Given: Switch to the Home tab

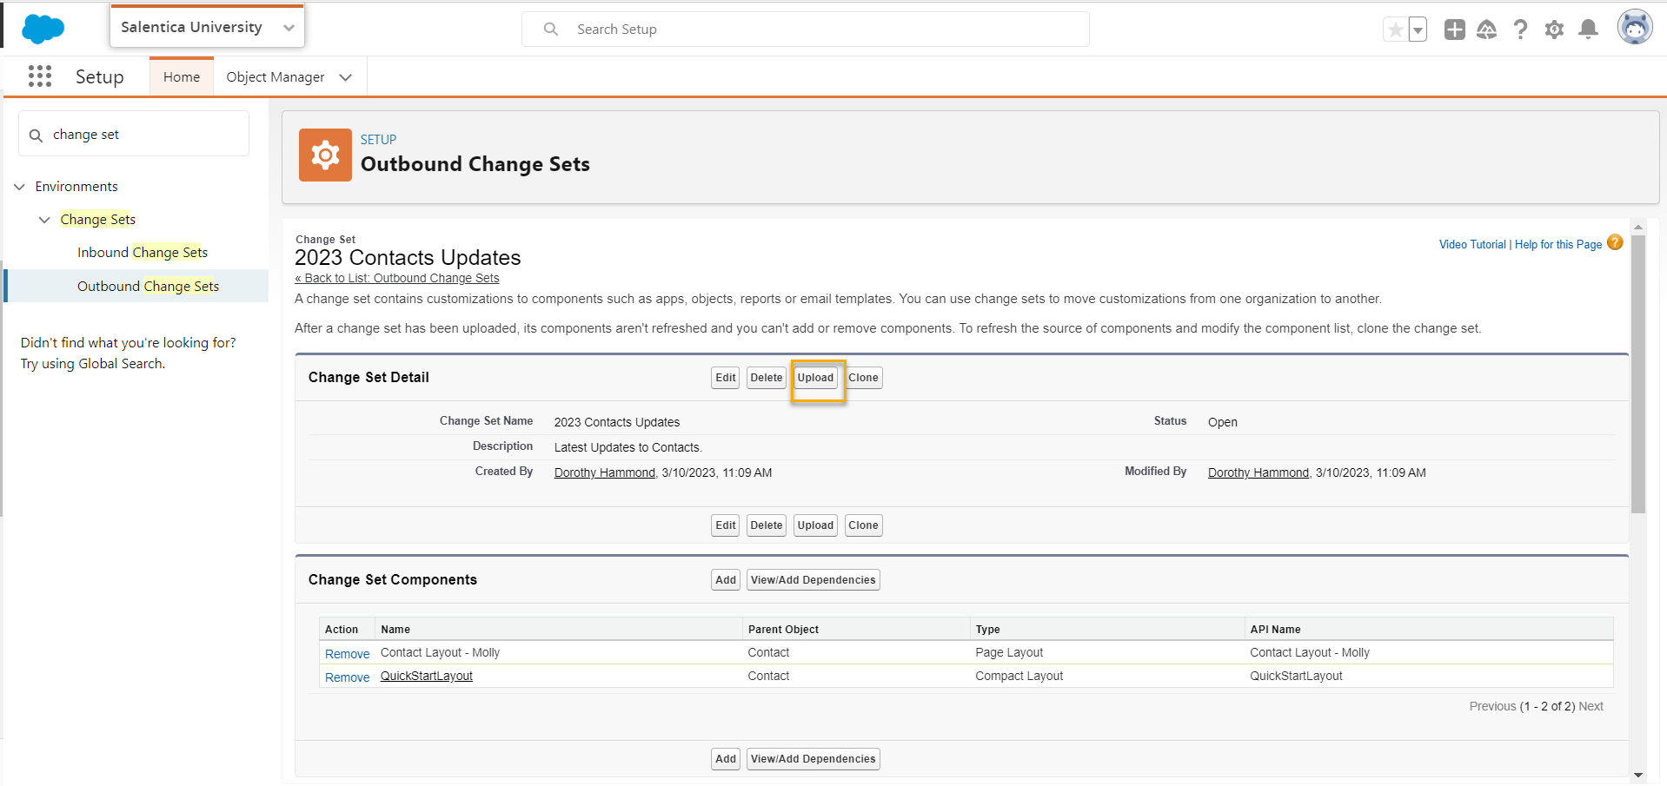Looking at the screenshot, I should (x=181, y=77).
